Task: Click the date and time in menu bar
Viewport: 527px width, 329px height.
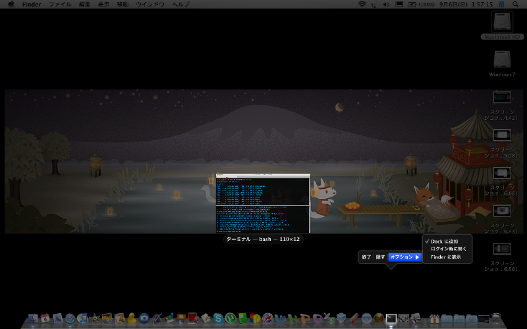Action: 466,5
